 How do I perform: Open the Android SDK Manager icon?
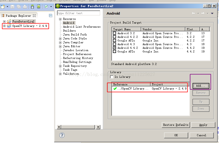(x=32, y=7)
